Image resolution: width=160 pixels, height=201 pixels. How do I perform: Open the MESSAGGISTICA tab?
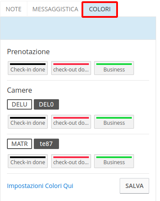click(55, 9)
